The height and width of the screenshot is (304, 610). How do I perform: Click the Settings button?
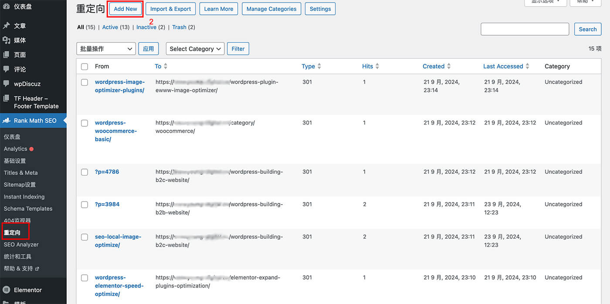pos(320,9)
